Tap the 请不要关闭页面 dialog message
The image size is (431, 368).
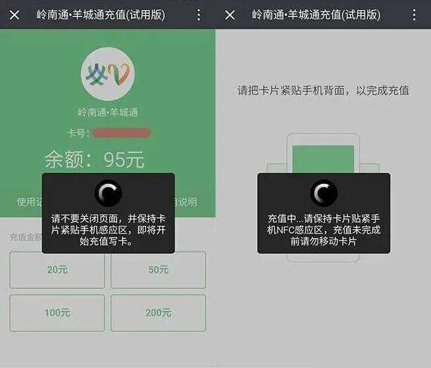108,230
